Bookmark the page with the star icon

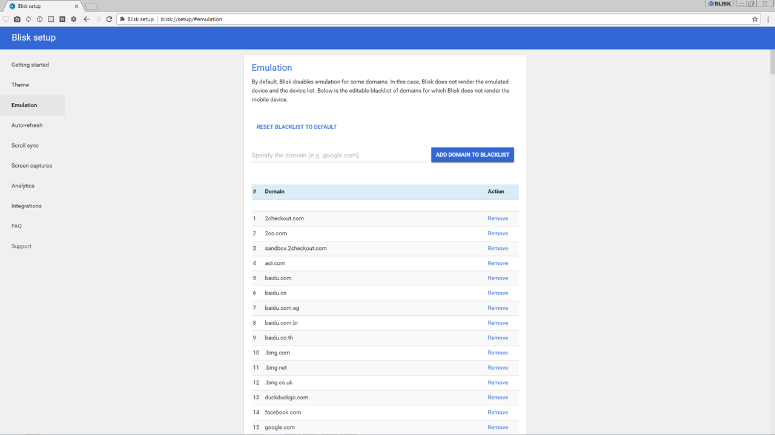(755, 19)
